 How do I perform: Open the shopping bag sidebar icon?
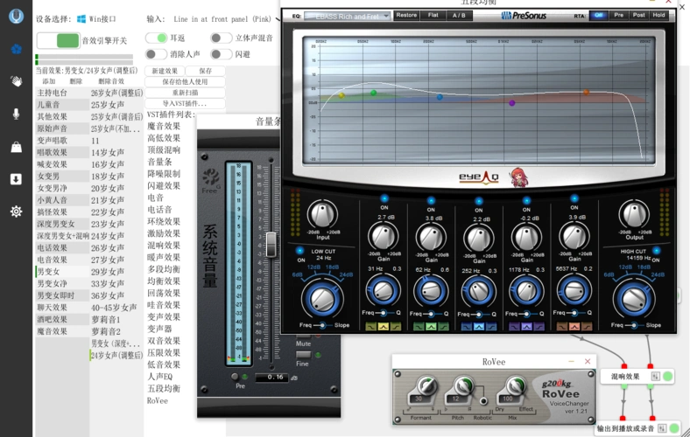(16, 146)
